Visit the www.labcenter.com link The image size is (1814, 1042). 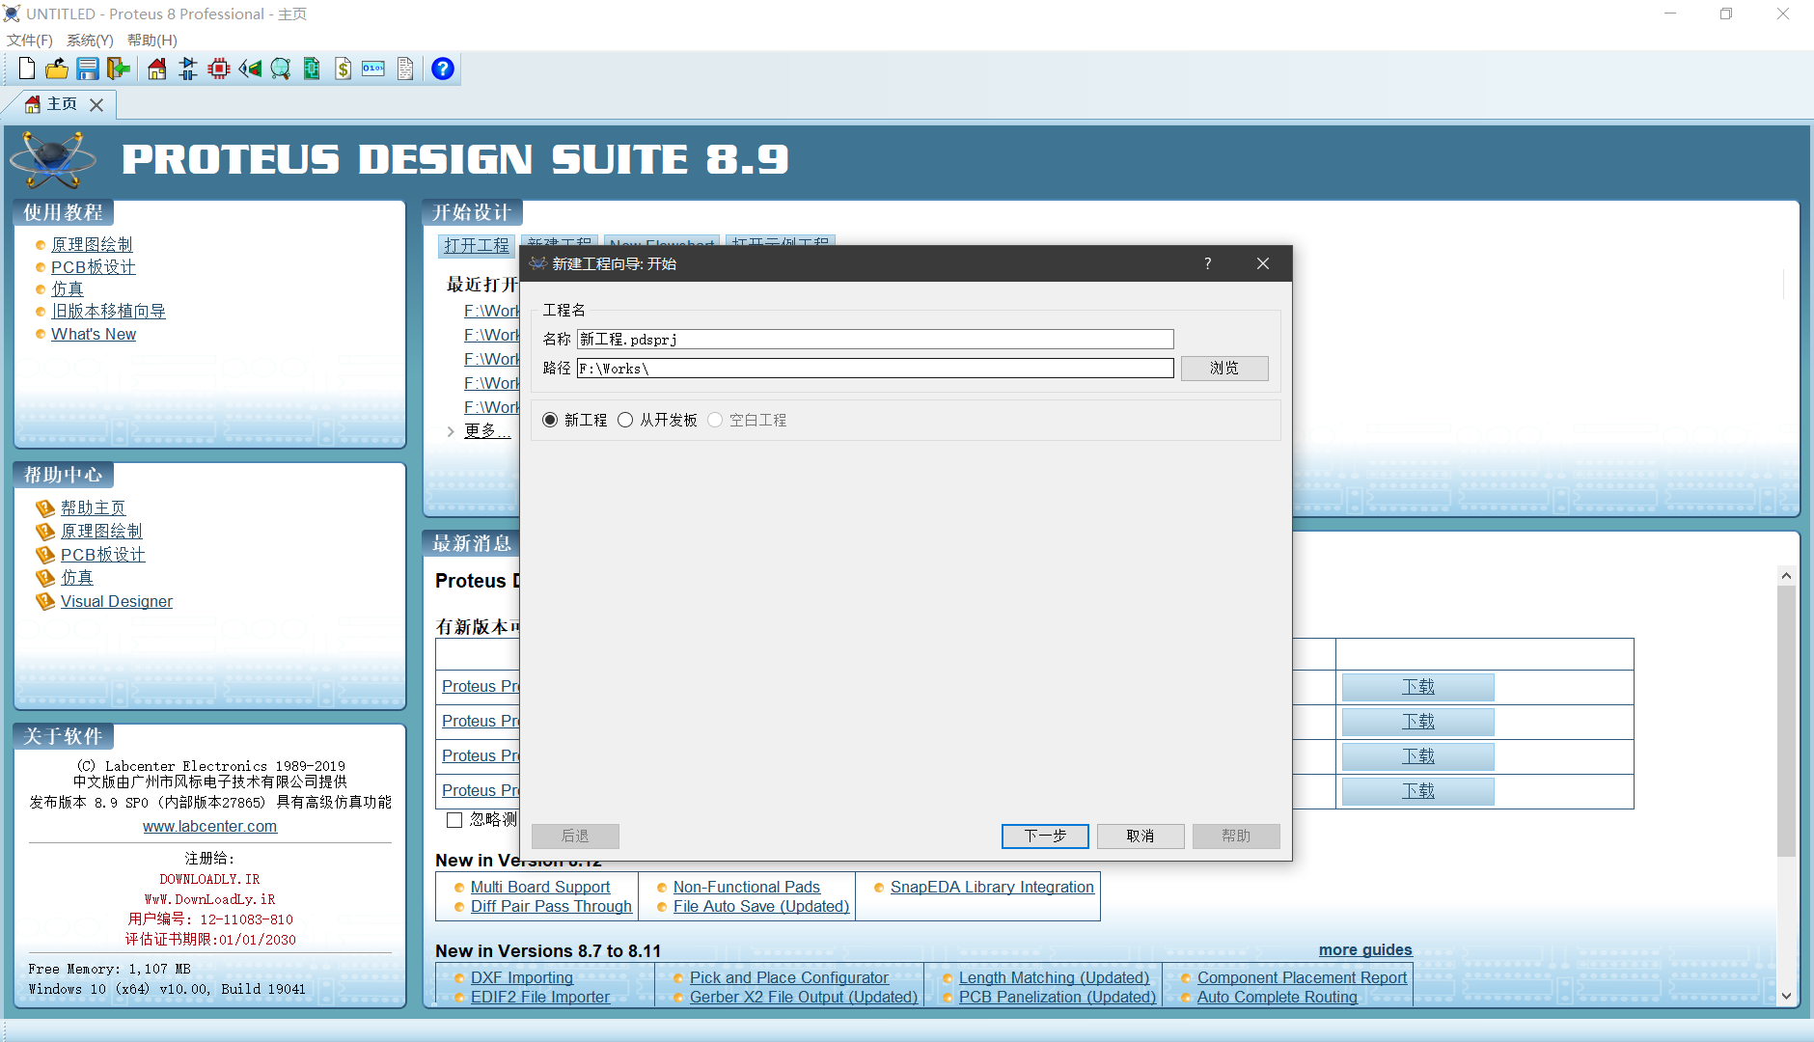tap(209, 826)
